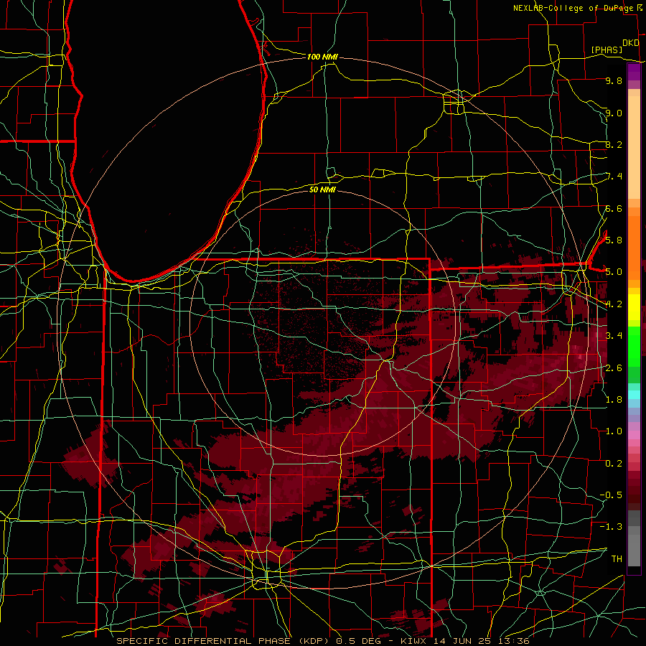Select the 6.6 value on the color scale
Image resolution: width=646 pixels, height=646 pixels.
(x=614, y=208)
